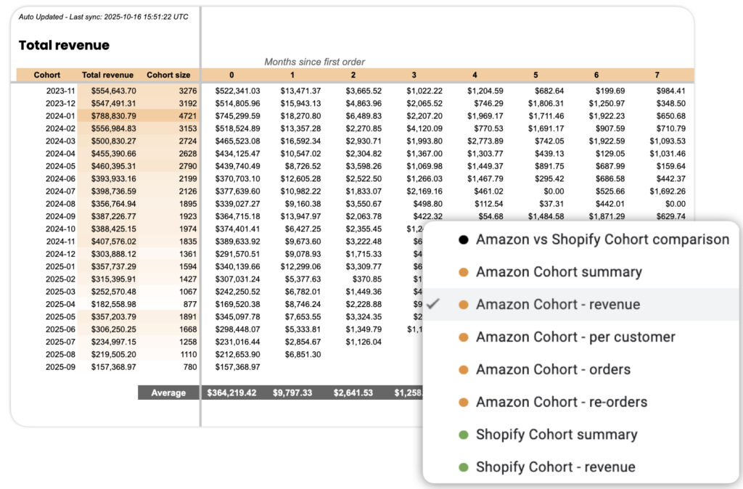Switch to Amazon Cohort - per customer
This screenshot has height=489, width=743.
575,337
